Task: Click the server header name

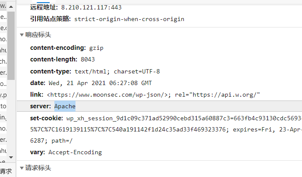Action: pyautogui.click(x=40, y=106)
